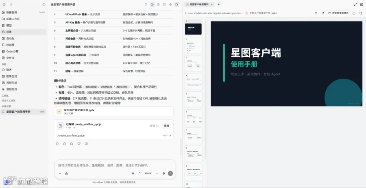Click into the chat message input field
This screenshot has width=366, height=188.
115,165
